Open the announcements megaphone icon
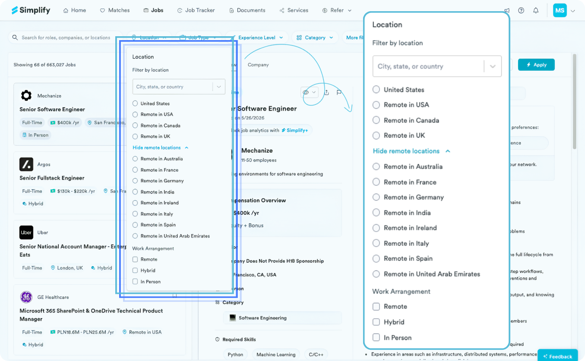The height and width of the screenshot is (361, 585). 507,10
